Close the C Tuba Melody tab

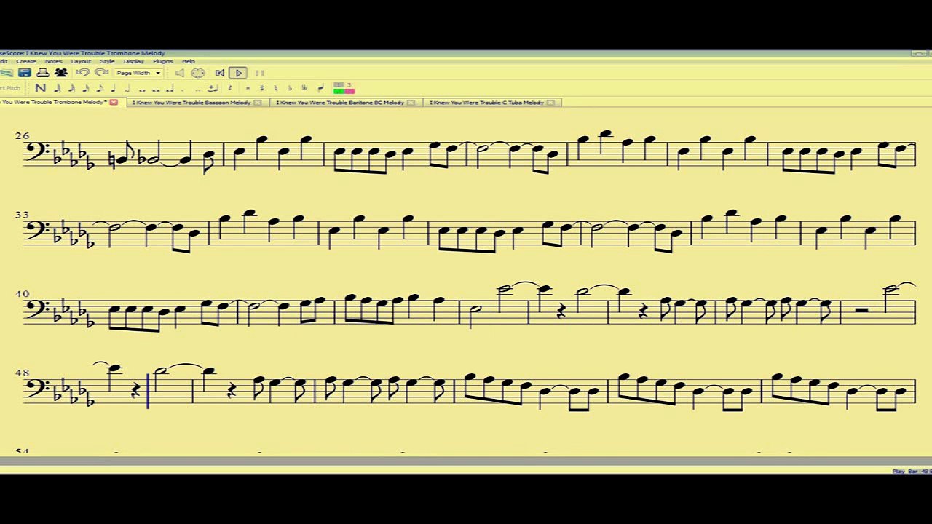pos(550,103)
